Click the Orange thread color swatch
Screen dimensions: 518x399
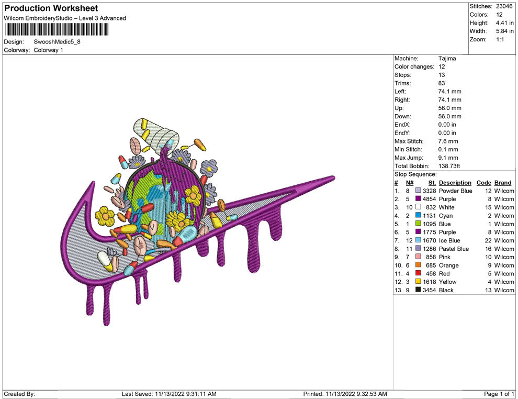coord(418,265)
